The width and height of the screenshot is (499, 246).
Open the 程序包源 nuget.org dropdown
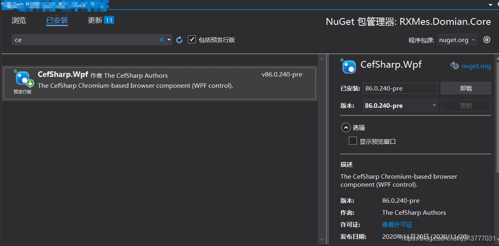456,40
